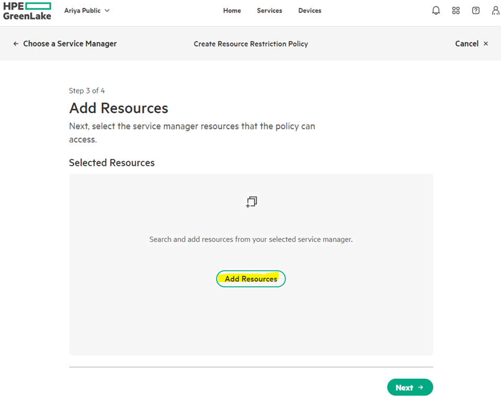This screenshot has width=501, height=399.
Task: Expand the Ariya Public workspace dropdown
Action: [86, 10]
